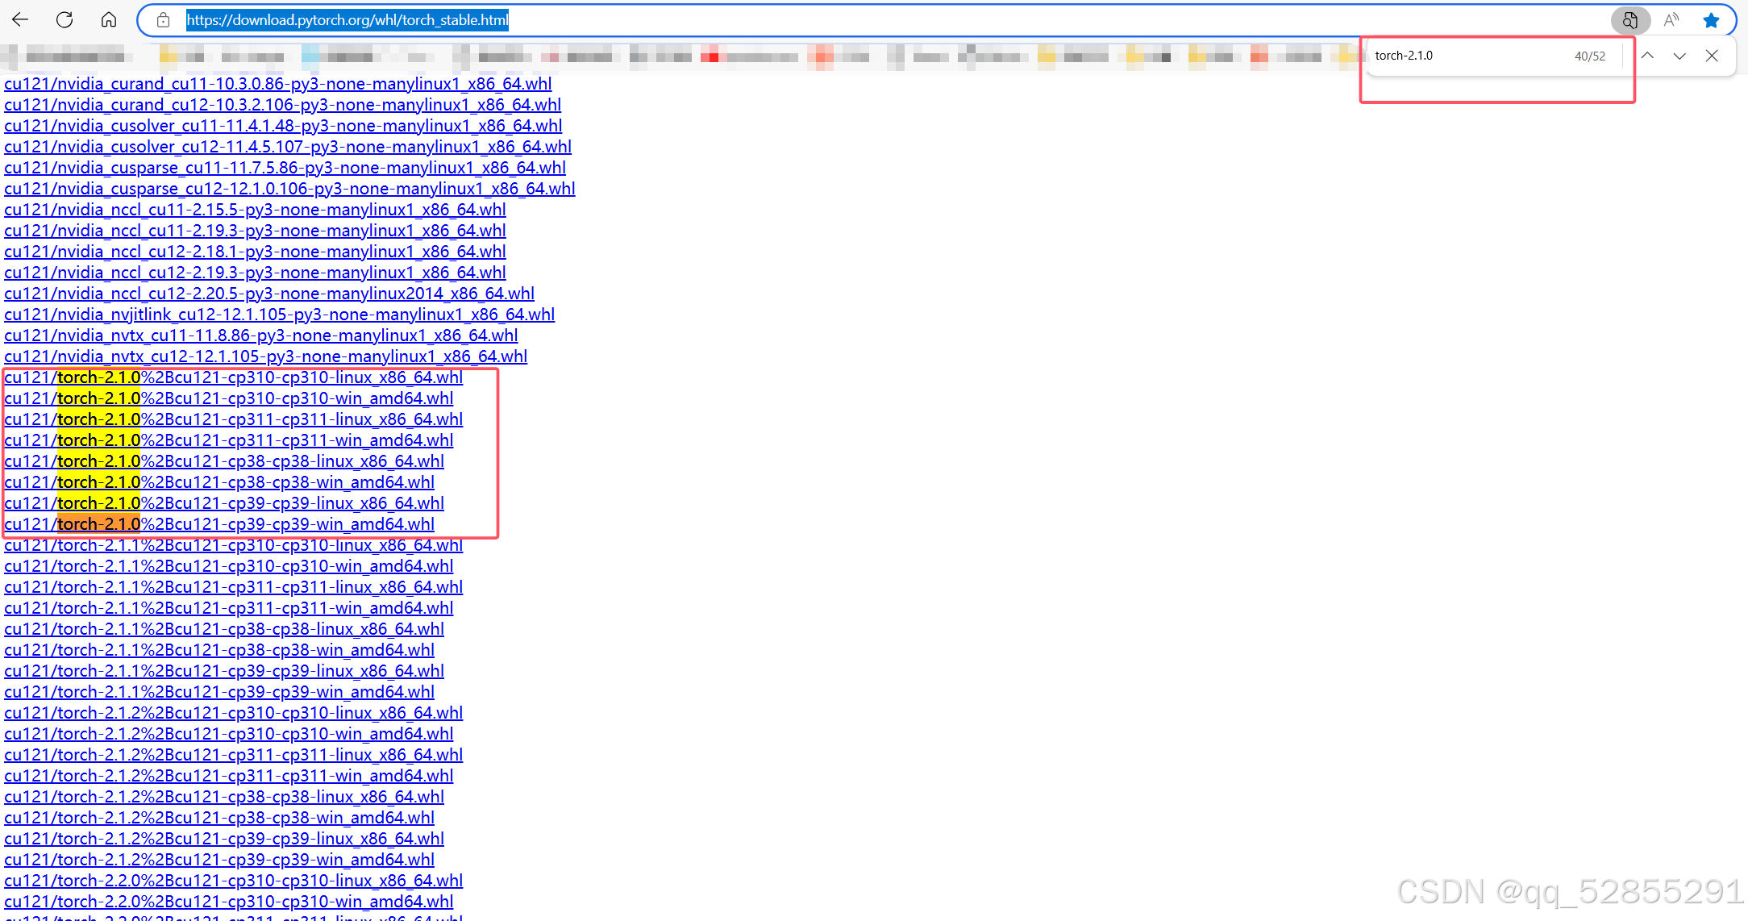The image size is (1748, 921).
Task: Open the collections copy icon in address bar
Action: (x=1629, y=20)
